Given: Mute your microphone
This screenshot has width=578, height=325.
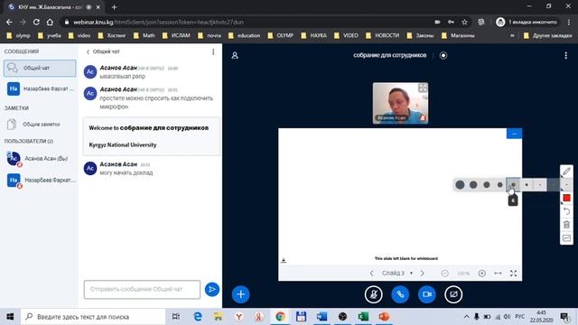Looking at the screenshot, I should pyautogui.click(x=373, y=294).
